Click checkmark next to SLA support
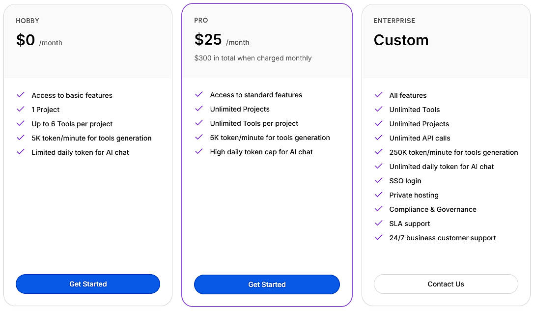The image size is (534, 312). 378,223
